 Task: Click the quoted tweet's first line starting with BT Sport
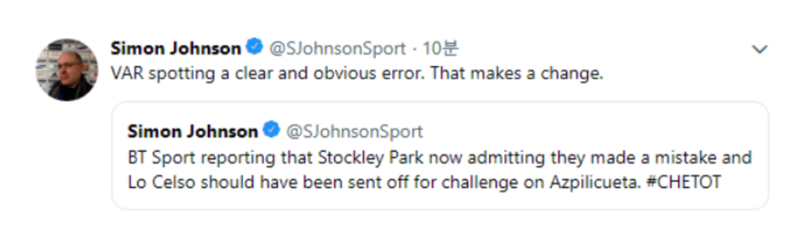pos(439,158)
